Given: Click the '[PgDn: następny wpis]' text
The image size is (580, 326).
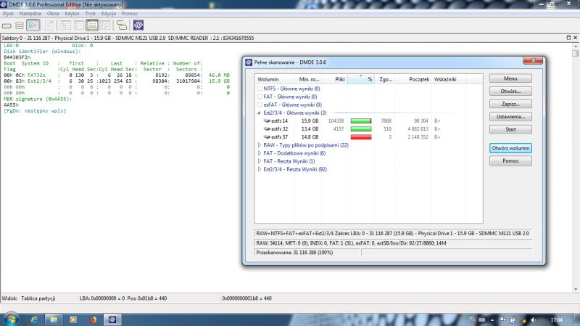Looking at the screenshot, I should [35, 111].
